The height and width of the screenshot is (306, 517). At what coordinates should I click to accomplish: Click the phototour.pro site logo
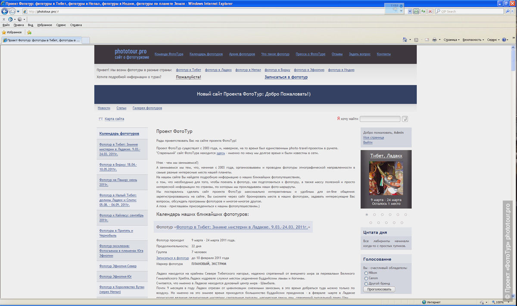point(132,54)
